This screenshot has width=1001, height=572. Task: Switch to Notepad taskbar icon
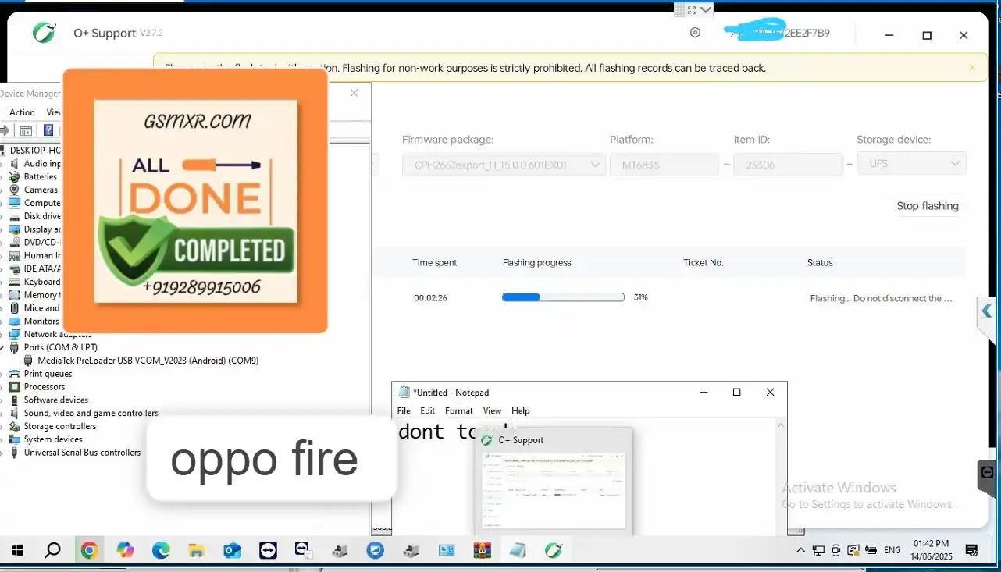tap(518, 550)
